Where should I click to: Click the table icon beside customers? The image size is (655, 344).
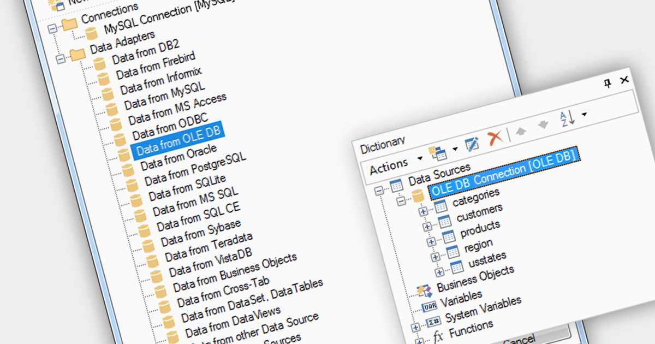[x=445, y=221]
